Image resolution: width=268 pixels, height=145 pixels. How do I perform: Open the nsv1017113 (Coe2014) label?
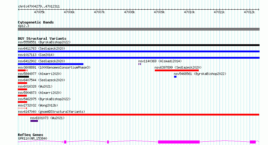tap(36, 55)
